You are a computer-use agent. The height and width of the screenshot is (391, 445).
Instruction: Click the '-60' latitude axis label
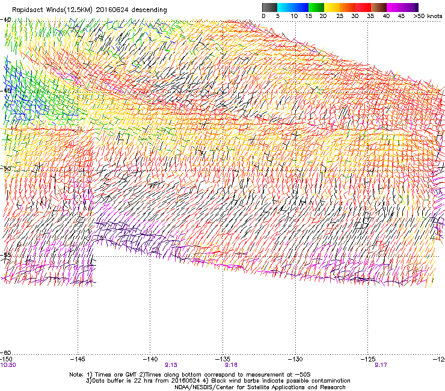click(x=5, y=353)
